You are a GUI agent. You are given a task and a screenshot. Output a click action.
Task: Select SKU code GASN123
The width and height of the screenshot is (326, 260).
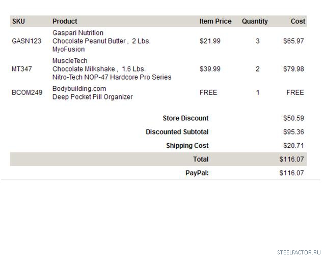[x=26, y=41]
